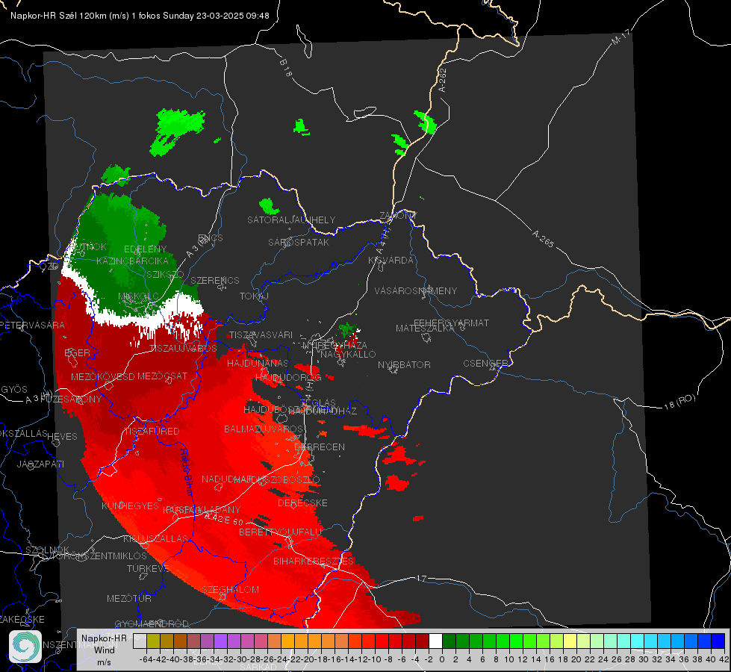731x672 pixels.
Task: Select the DERECSKE label
Action: coord(302,503)
